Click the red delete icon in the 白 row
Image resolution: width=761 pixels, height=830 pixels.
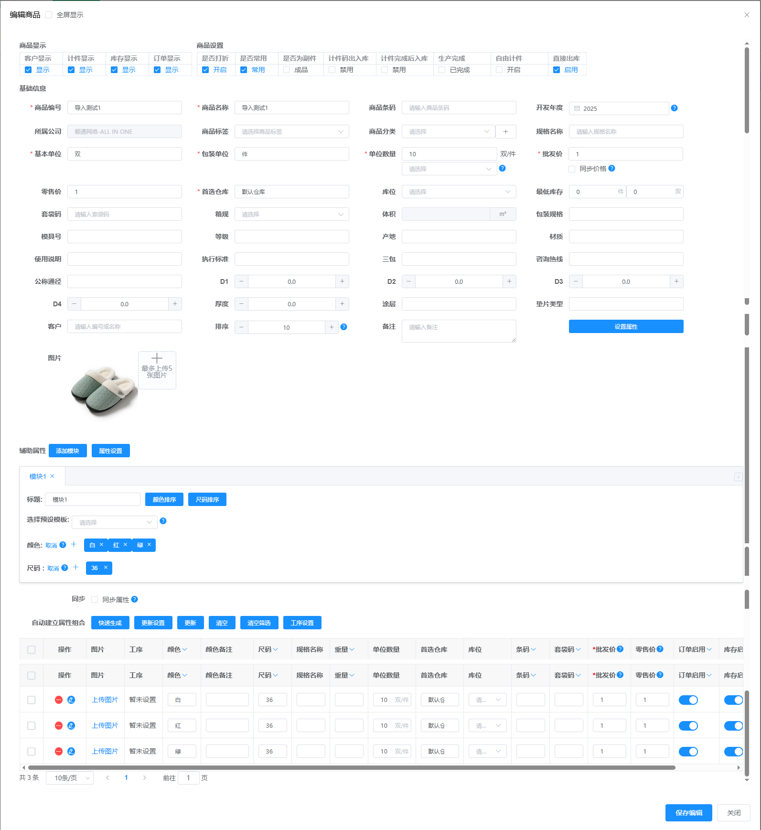point(59,700)
